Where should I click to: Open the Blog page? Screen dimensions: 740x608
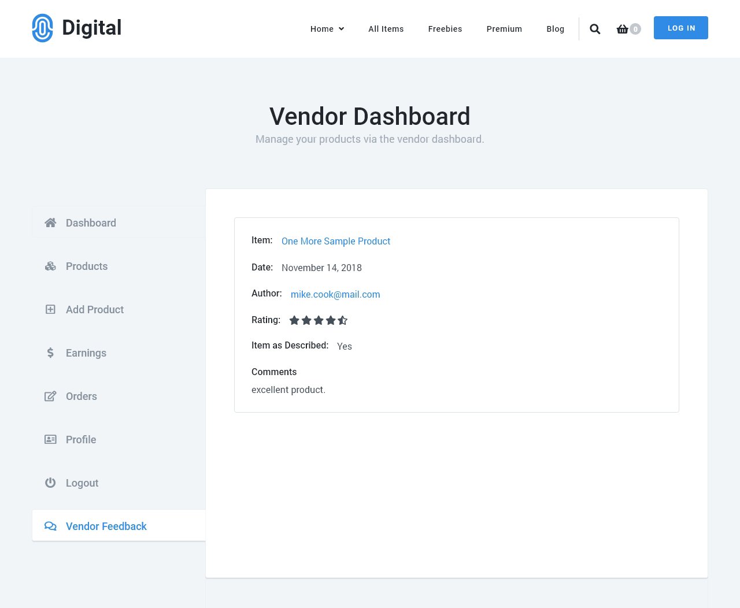point(555,29)
